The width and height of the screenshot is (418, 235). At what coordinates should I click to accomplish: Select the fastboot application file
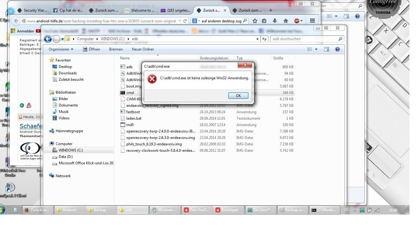(x=133, y=112)
